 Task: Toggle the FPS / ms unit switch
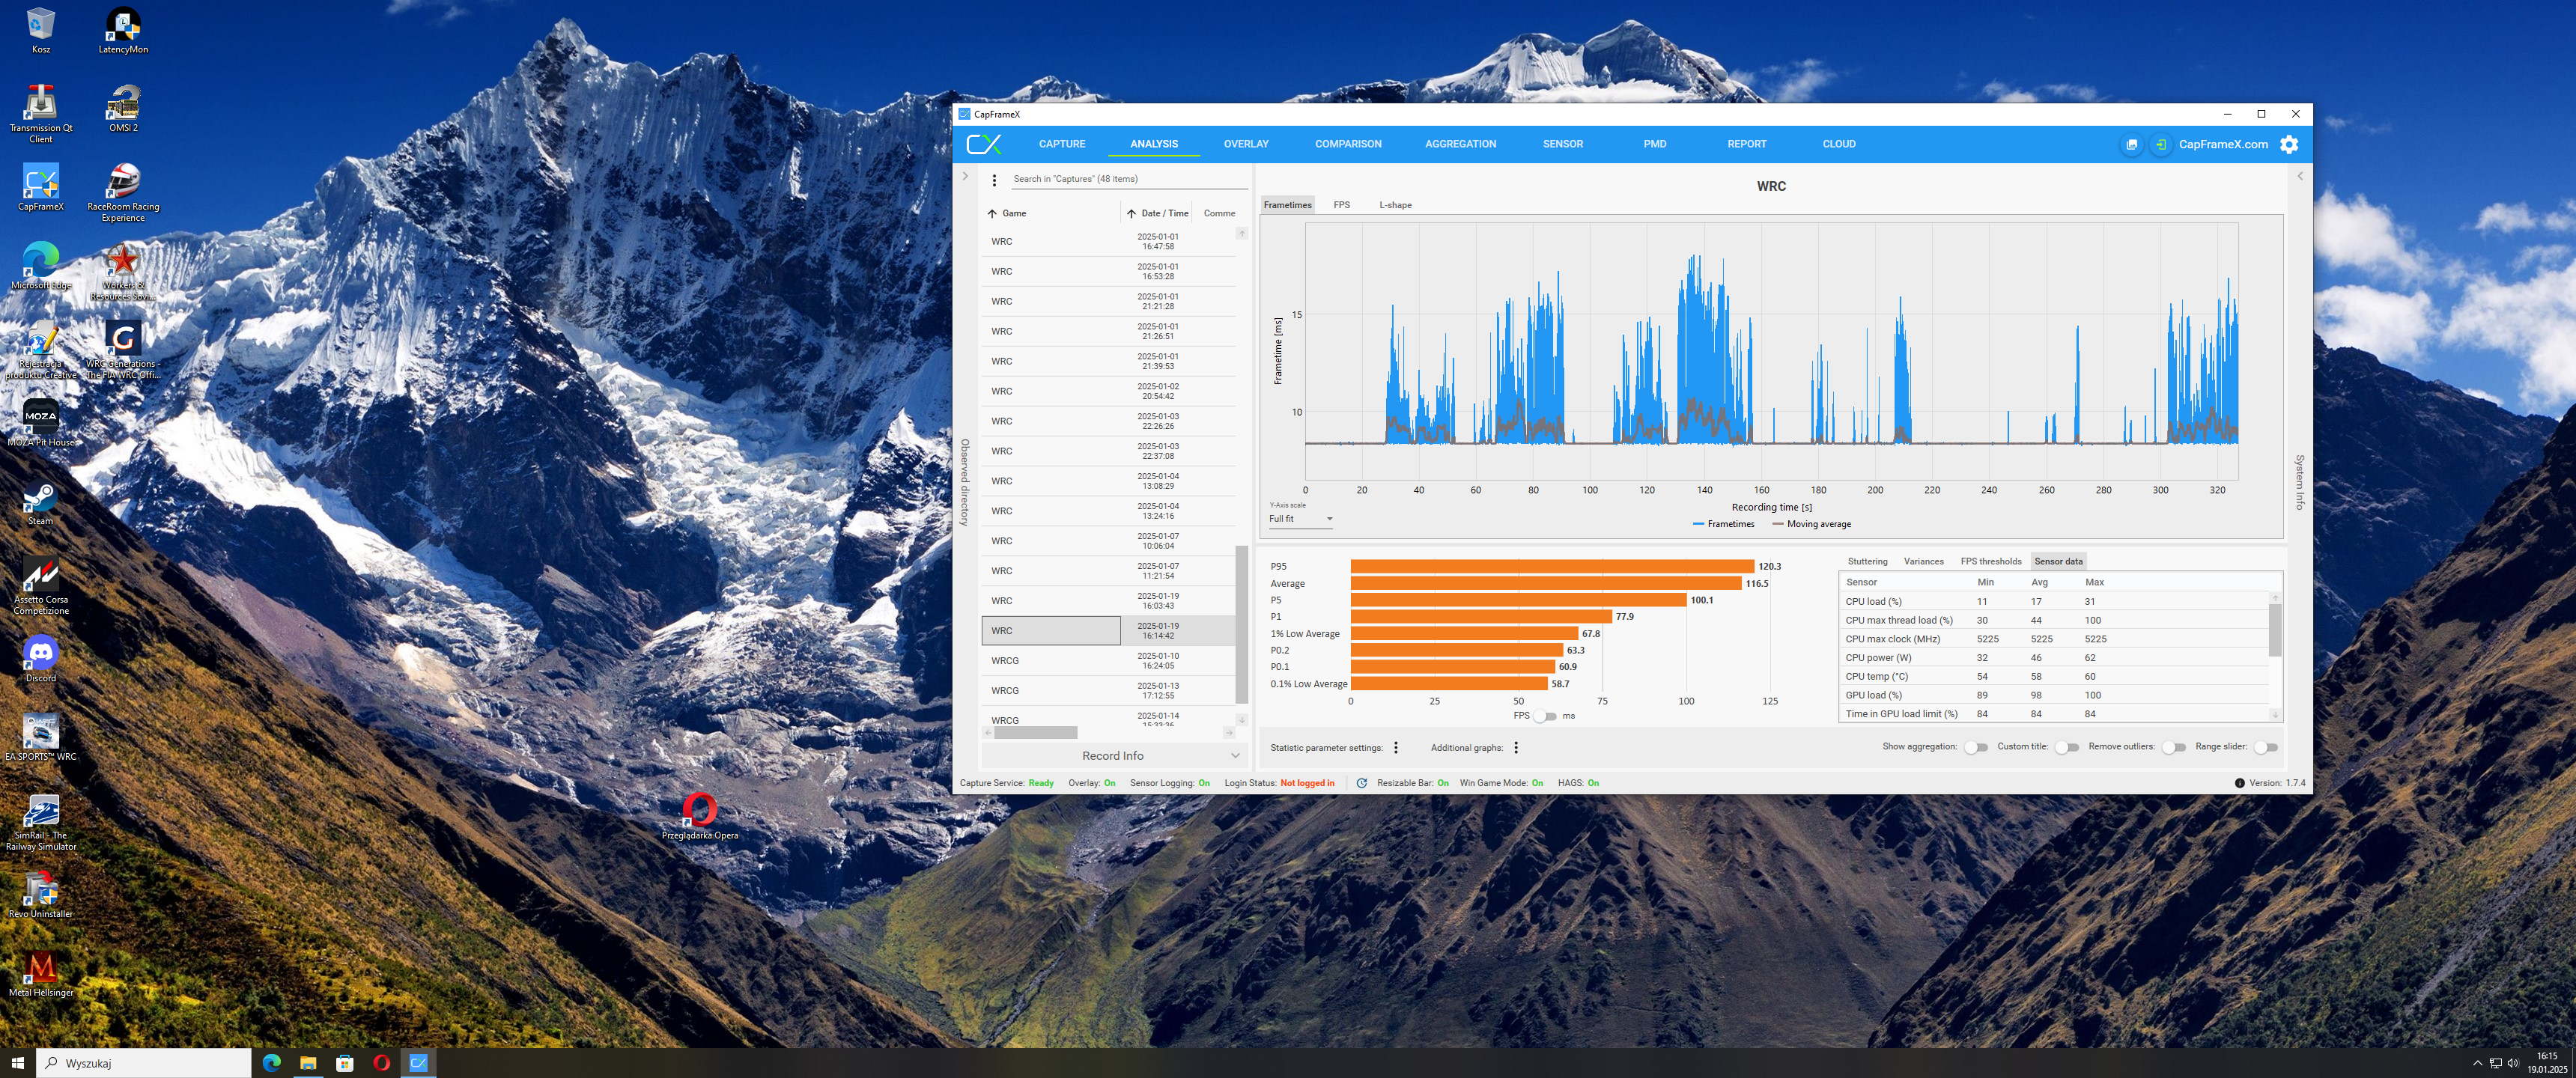coord(1545,716)
